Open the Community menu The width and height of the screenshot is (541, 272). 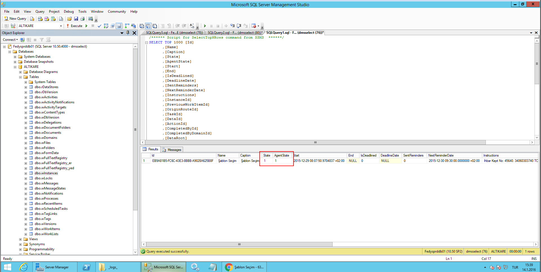[117, 12]
